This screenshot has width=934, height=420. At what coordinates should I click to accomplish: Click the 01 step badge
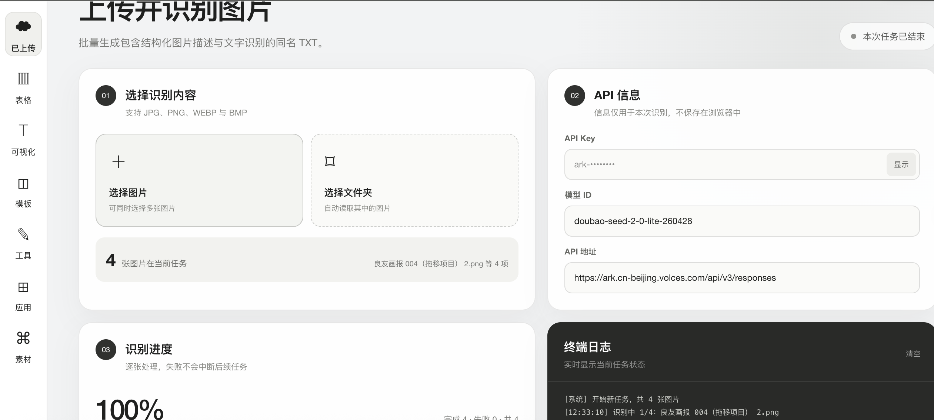coord(106,96)
